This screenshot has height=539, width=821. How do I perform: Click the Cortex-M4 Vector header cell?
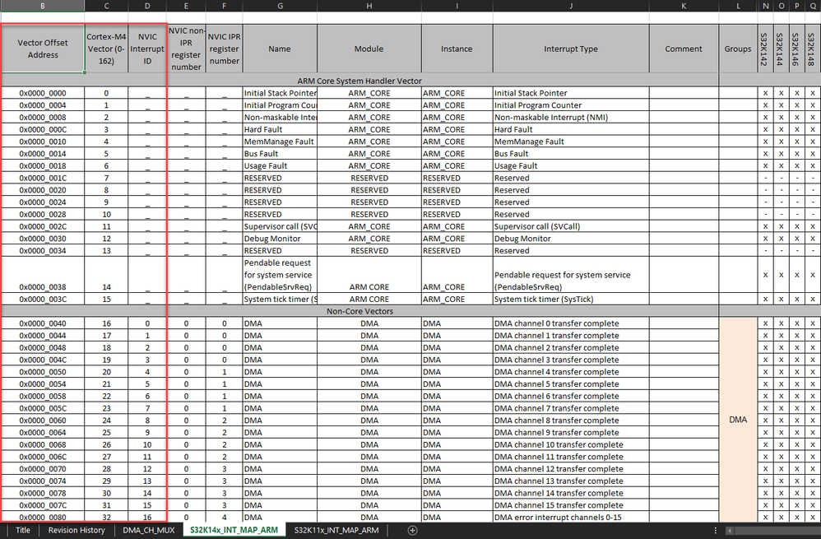(106, 49)
